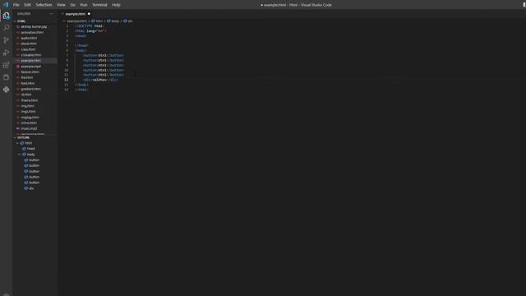This screenshot has width=526, height=296.
Task: Open imgtag.html in Explorer
Action: (x=30, y=117)
